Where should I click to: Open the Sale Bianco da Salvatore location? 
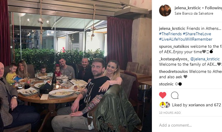click(x=194, y=13)
